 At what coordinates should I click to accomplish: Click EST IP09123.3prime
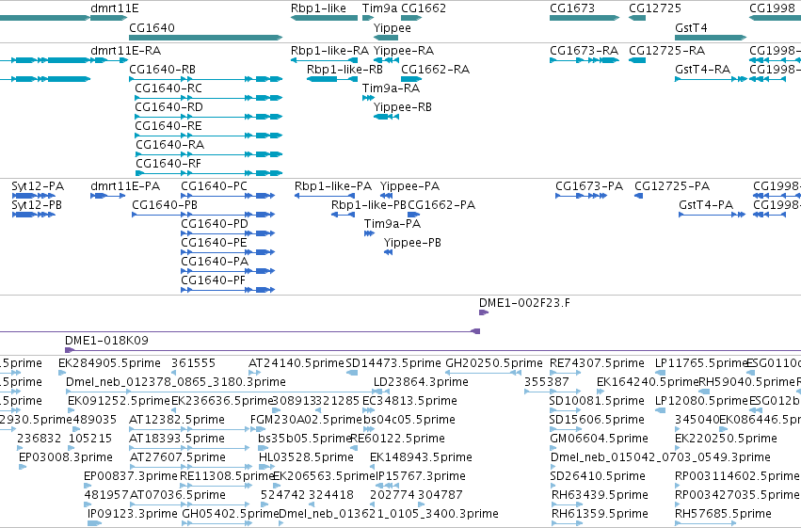(x=133, y=514)
